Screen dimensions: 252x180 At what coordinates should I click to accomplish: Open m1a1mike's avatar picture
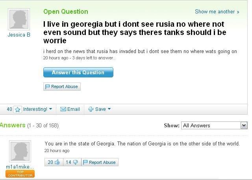[20, 151]
